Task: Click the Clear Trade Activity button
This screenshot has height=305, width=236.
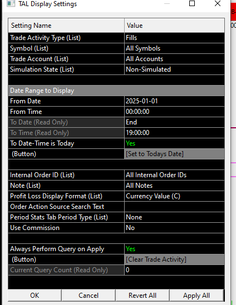Action: (x=174, y=259)
